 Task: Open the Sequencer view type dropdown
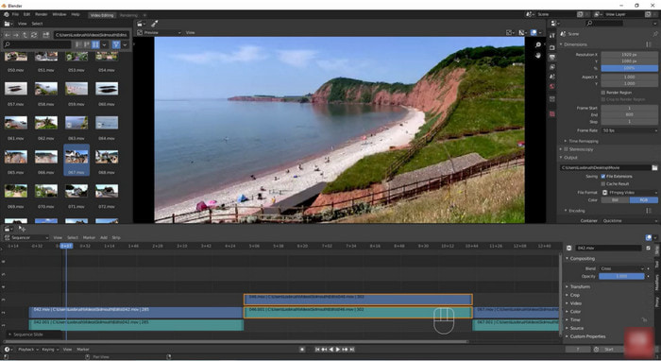[26, 237]
